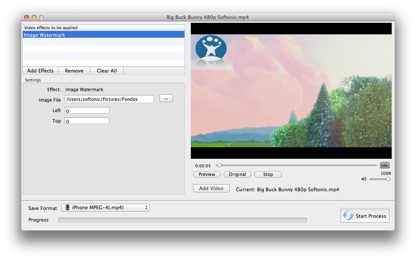Click the Preview button
Image resolution: width=416 pixels, height=260 pixels.
pyautogui.click(x=207, y=174)
